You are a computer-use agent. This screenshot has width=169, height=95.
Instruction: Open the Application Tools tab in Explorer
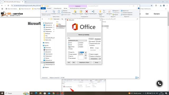click(78, 8)
